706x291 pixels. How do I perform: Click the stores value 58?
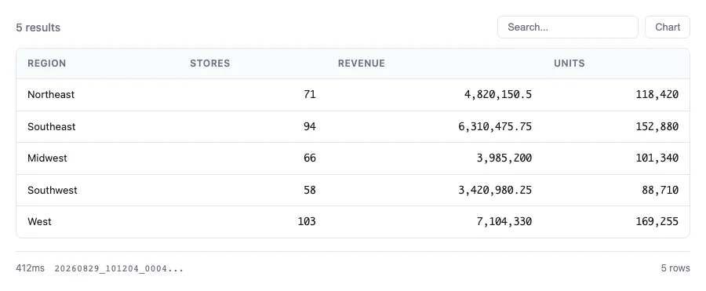click(309, 190)
